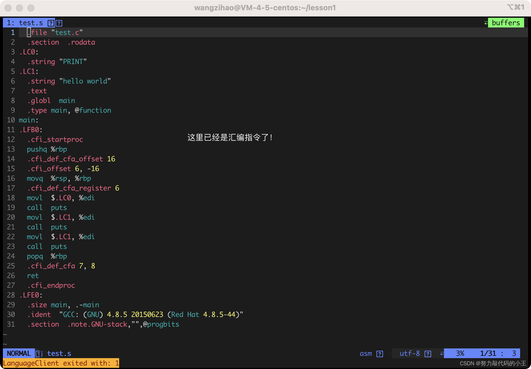Image resolution: width=531 pixels, height=369 pixels.
Task: Open the asm filetype selector
Action: click(x=366, y=354)
